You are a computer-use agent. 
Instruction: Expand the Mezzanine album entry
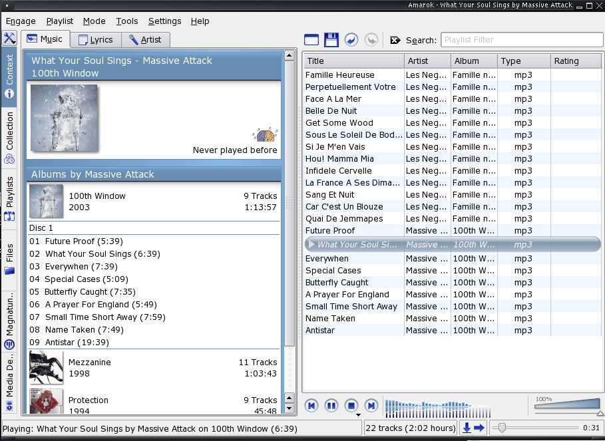click(x=154, y=368)
